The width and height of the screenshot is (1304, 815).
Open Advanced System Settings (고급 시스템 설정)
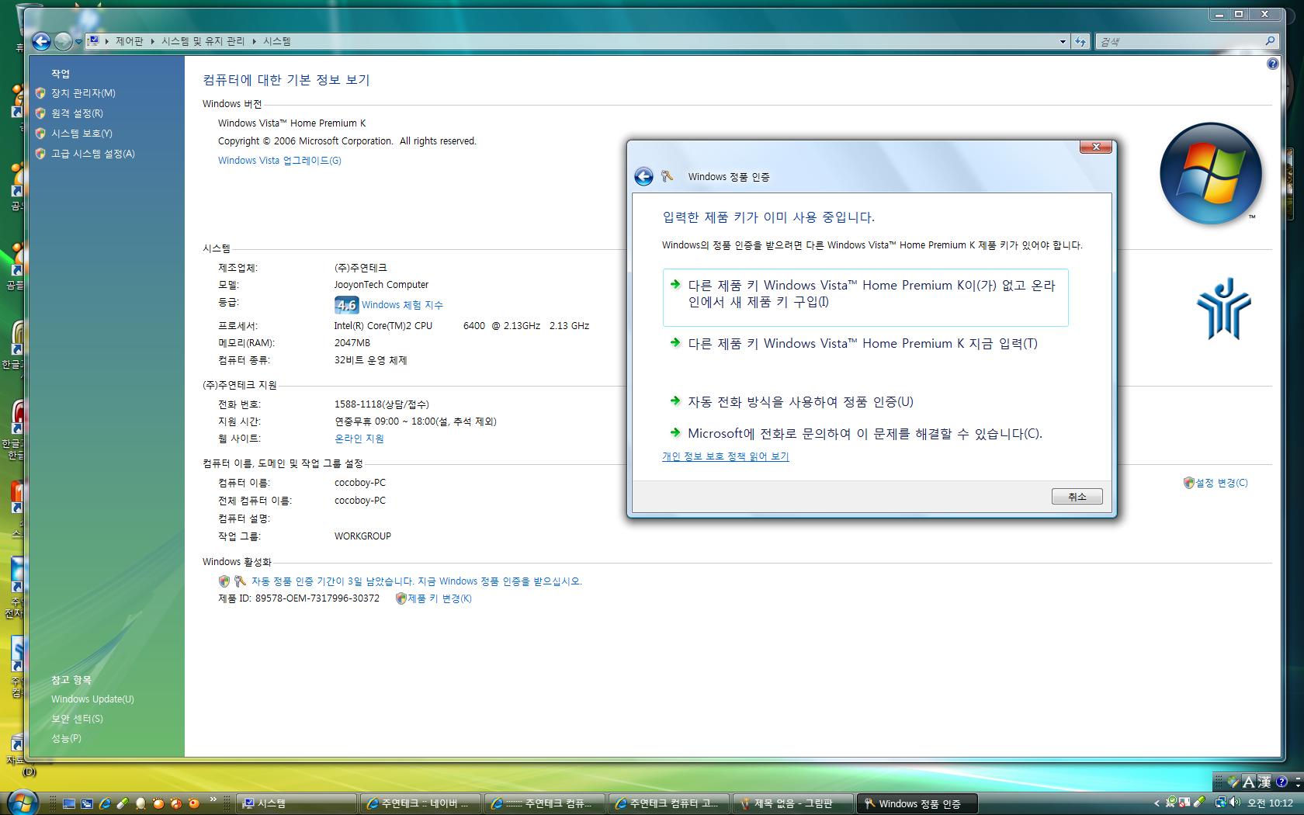[93, 154]
